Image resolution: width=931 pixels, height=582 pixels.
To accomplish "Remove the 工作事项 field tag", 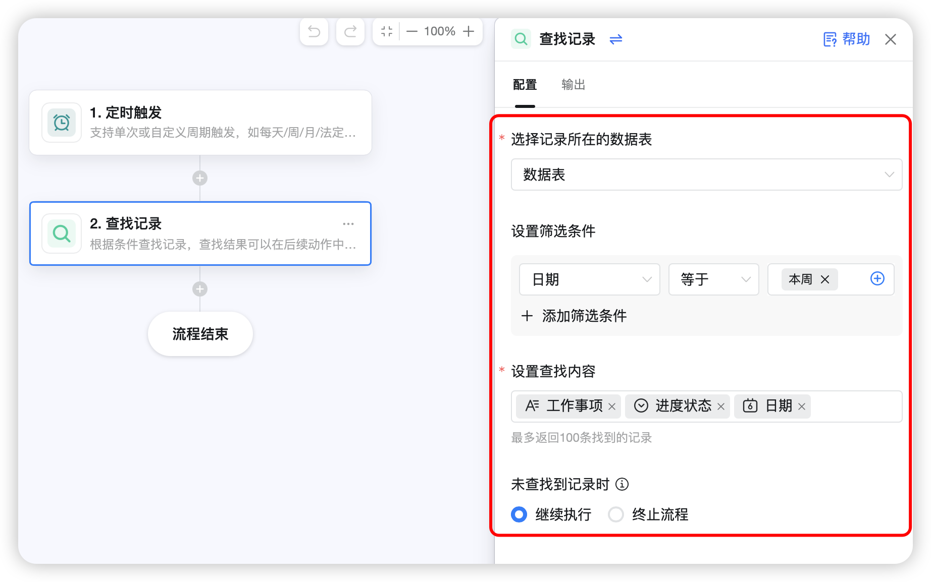I will tap(612, 406).
